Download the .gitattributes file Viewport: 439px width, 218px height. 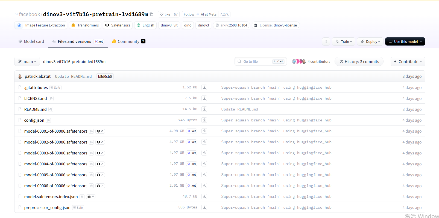(x=204, y=87)
